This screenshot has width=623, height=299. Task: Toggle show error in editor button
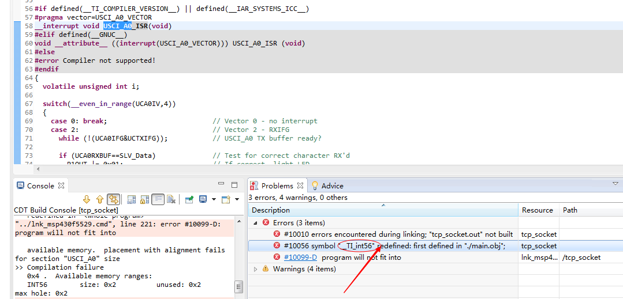(114, 199)
